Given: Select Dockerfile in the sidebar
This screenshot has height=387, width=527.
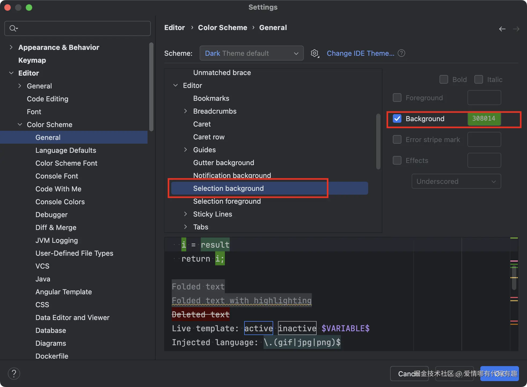Looking at the screenshot, I should [52, 356].
